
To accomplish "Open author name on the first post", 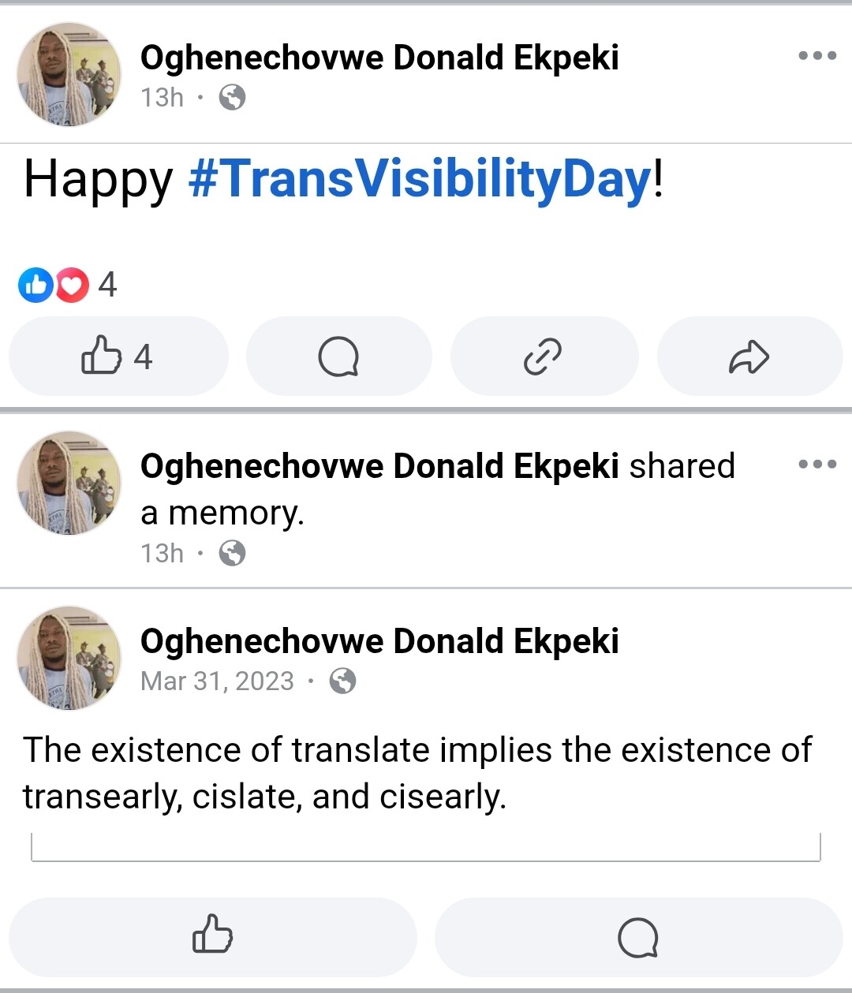I will point(379,58).
